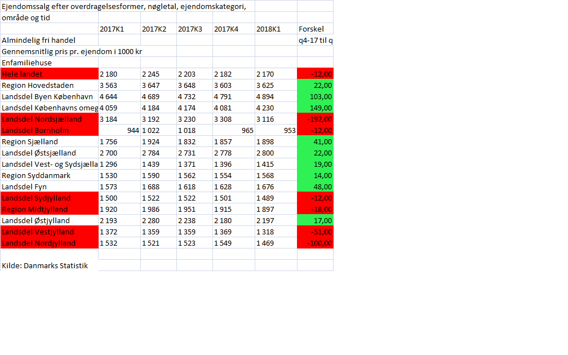
Task: Click the red Hele landet cell
Action: [x=50, y=74]
